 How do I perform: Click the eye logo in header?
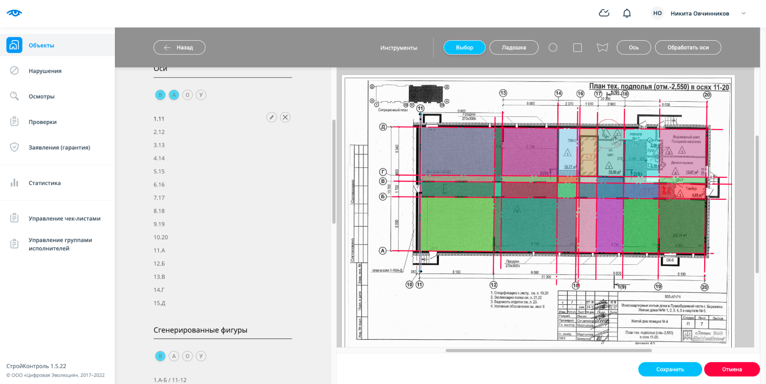14,13
